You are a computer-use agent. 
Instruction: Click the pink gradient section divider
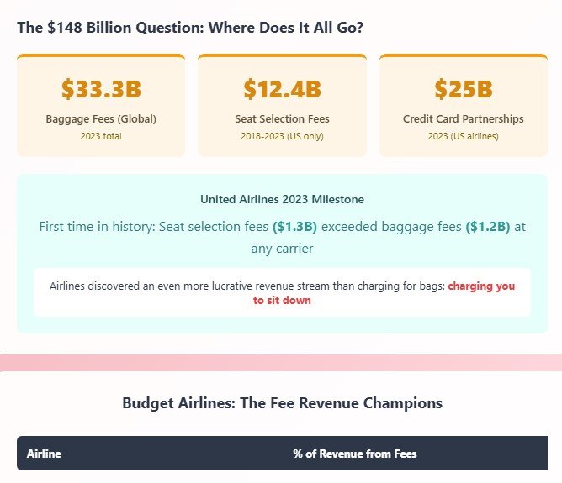tap(281, 362)
